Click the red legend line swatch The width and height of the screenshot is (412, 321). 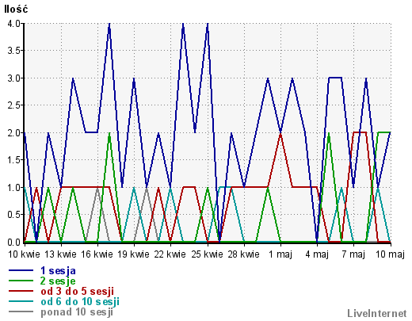(x=21, y=291)
